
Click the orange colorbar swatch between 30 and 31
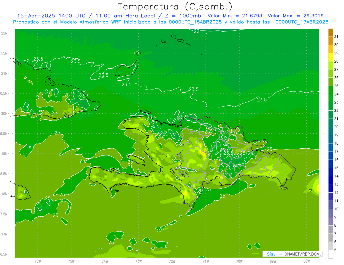point(331,41)
